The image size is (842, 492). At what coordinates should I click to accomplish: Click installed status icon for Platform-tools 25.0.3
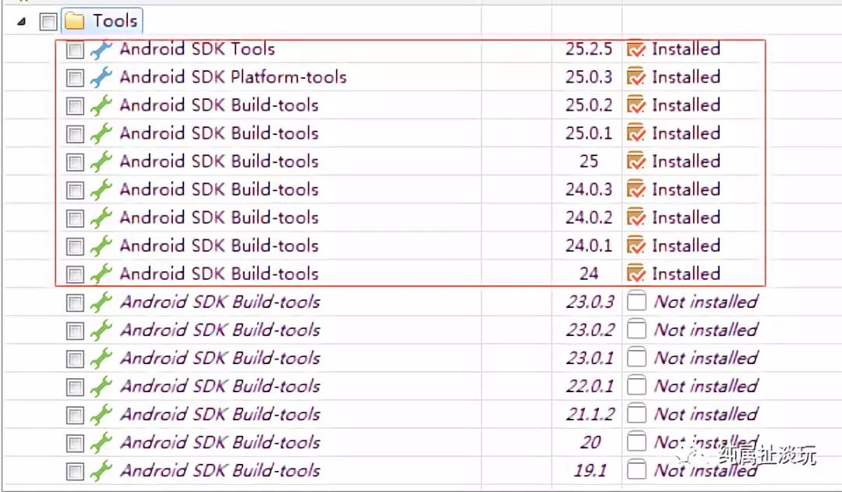[x=636, y=77]
